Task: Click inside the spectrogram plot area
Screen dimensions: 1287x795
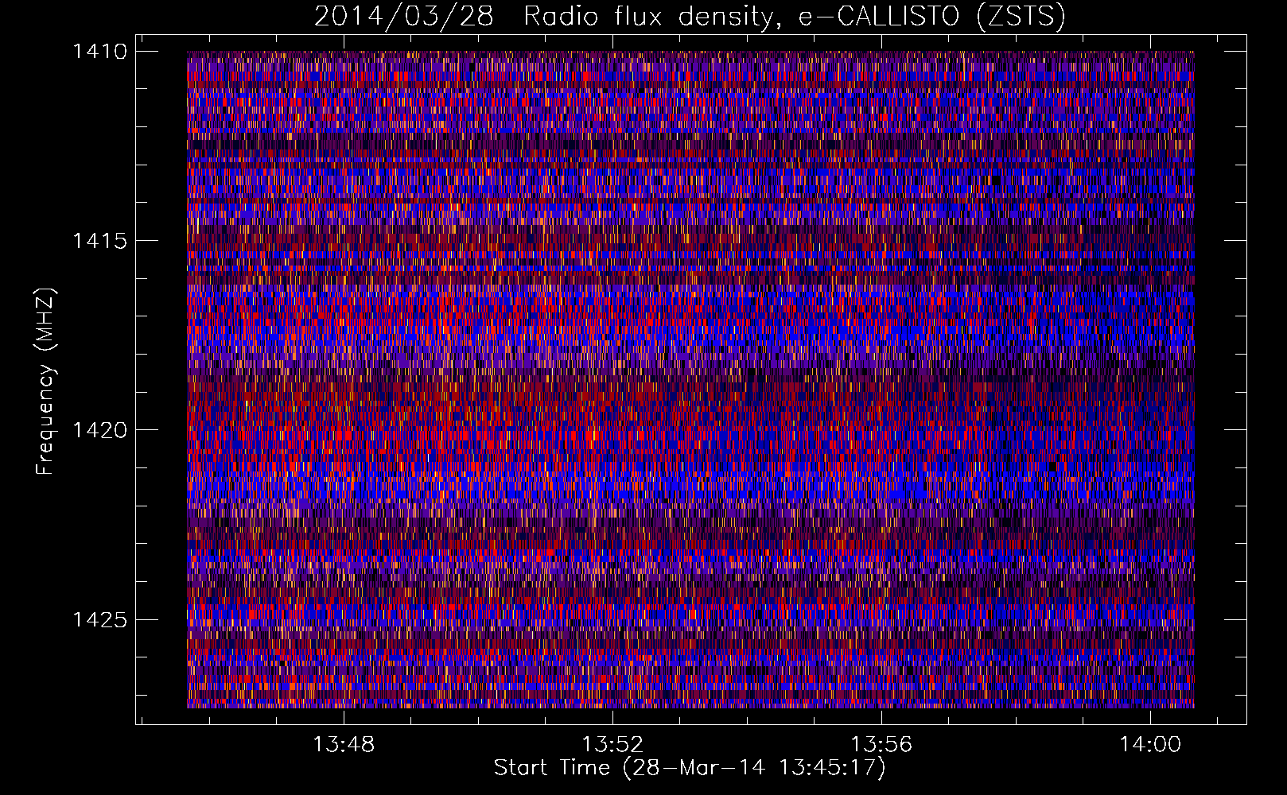Action: pos(690,379)
